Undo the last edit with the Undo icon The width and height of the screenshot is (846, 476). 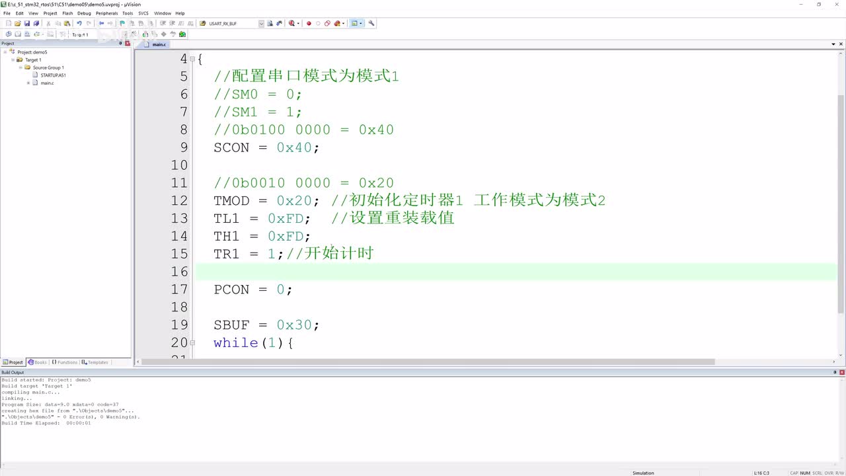[79, 23]
